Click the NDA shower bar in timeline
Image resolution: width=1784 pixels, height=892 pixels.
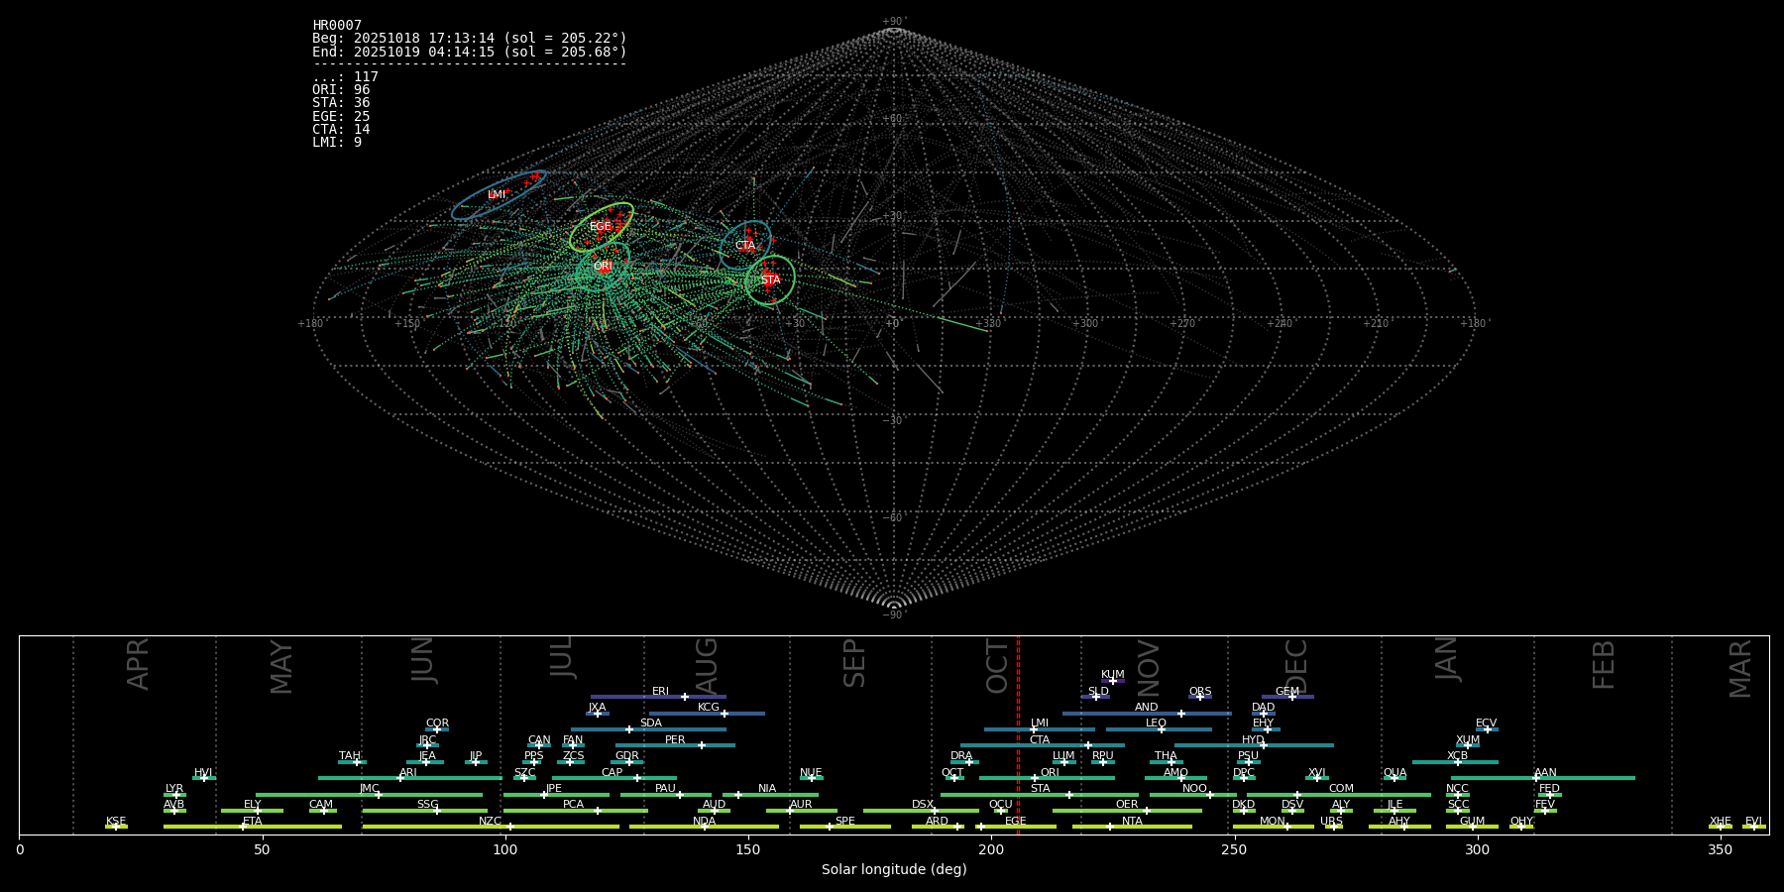click(x=704, y=827)
